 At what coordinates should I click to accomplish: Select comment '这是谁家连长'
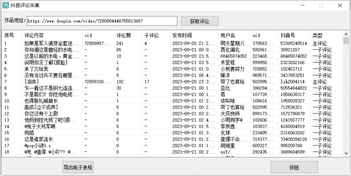38,139
